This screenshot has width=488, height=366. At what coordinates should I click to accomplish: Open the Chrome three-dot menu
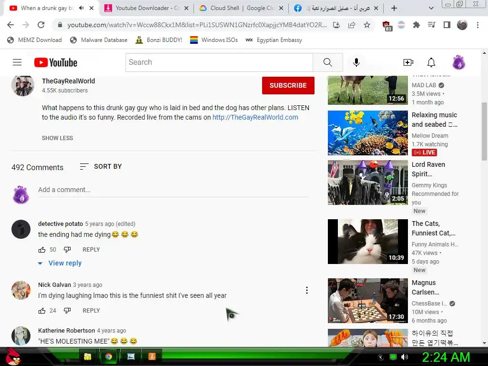[x=478, y=25]
